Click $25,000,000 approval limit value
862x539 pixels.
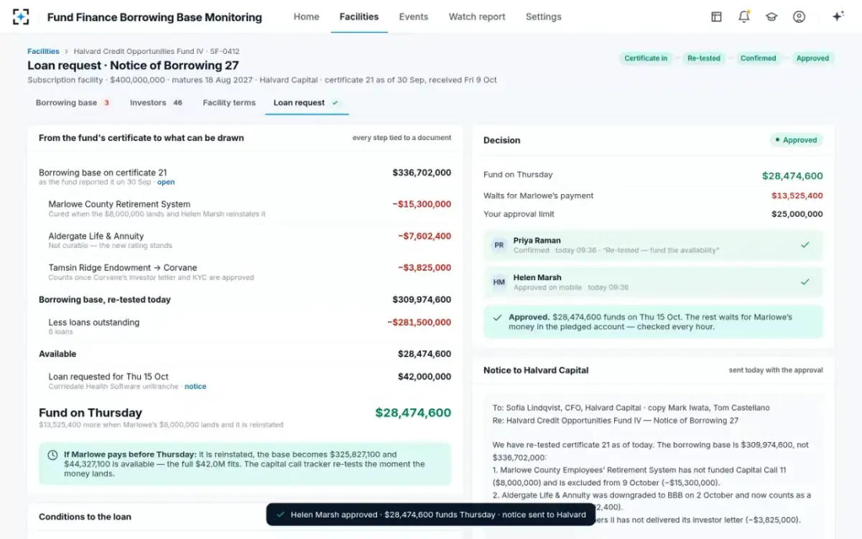(x=797, y=214)
